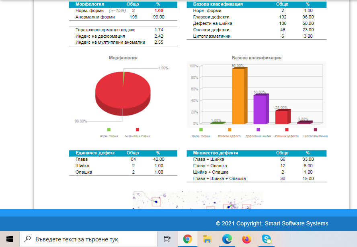
Task: Click in the Windows search text field
Action: click(x=92, y=239)
